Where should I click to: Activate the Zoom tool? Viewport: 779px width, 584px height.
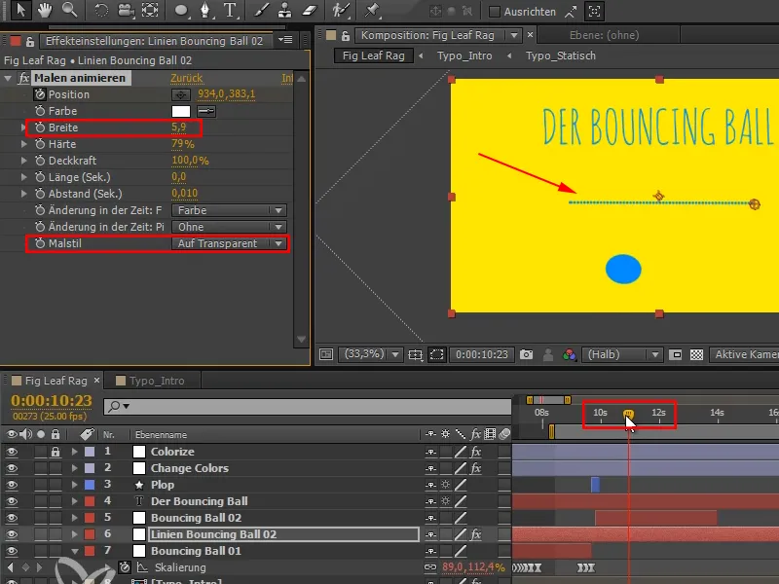[x=68, y=12]
